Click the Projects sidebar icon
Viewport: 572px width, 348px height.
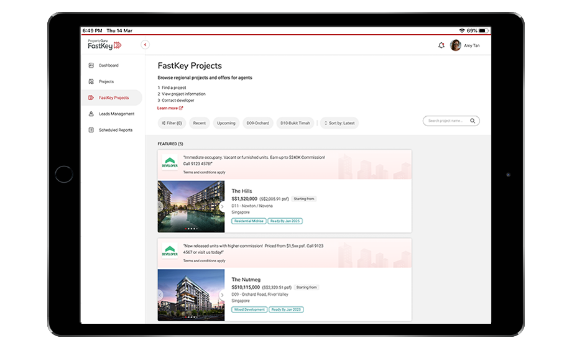[x=91, y=81]
